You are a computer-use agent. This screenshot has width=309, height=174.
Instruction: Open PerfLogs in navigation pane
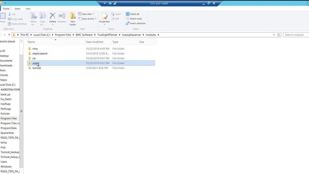(x=6, y=109)
